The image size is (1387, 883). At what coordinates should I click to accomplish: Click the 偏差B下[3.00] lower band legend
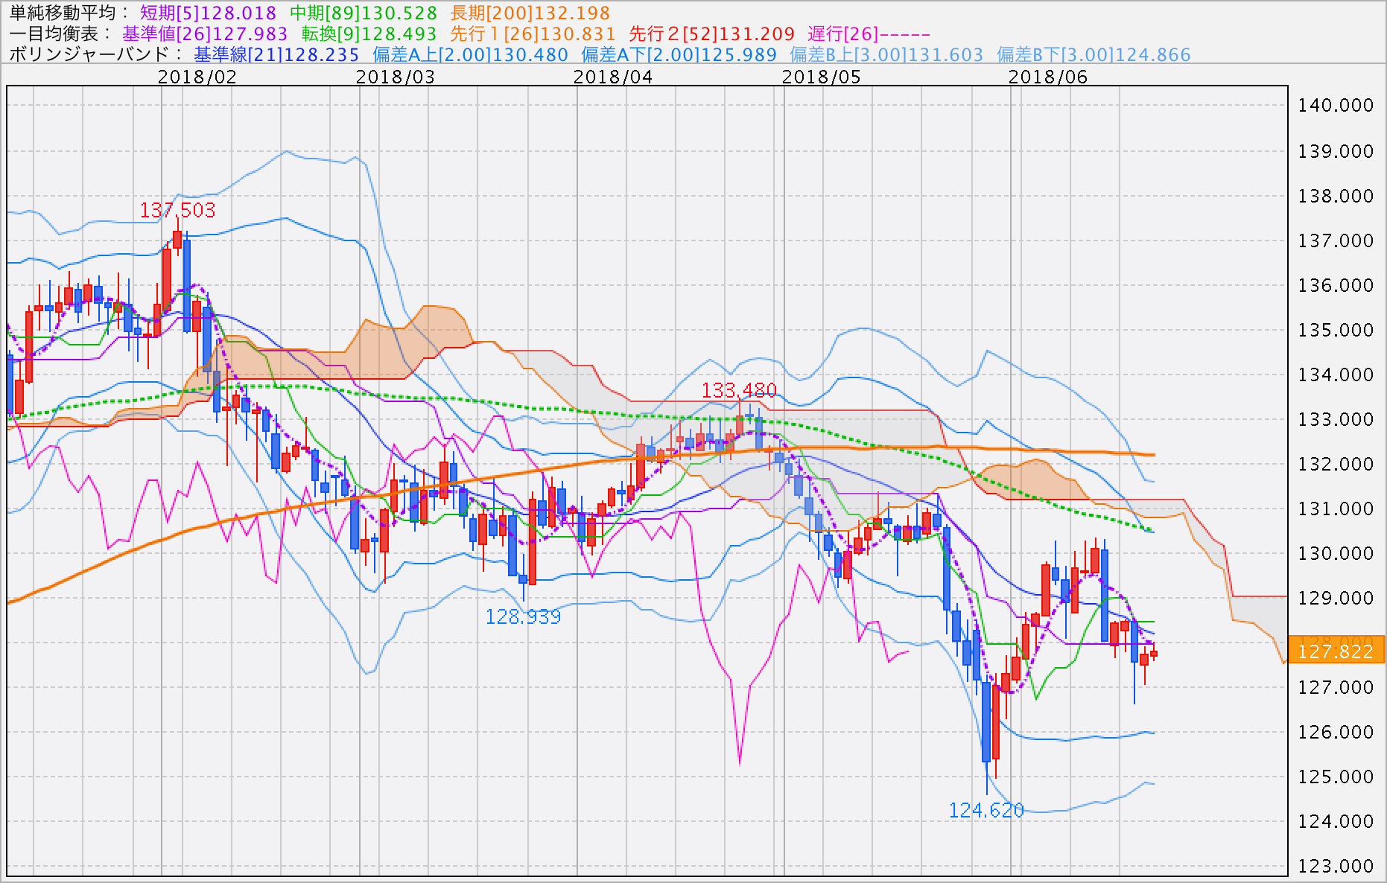[1094, 54]
